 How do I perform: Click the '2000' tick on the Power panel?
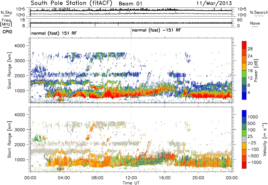pos(20,75)
